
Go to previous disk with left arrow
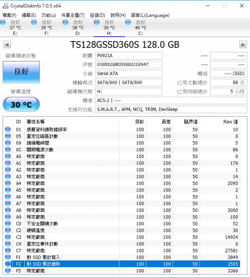[7, 45]
